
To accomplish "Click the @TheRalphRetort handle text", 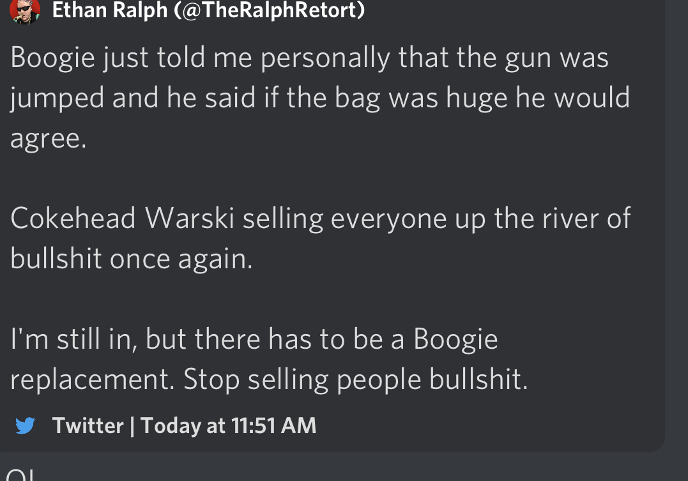I will [x=270, y=10].
